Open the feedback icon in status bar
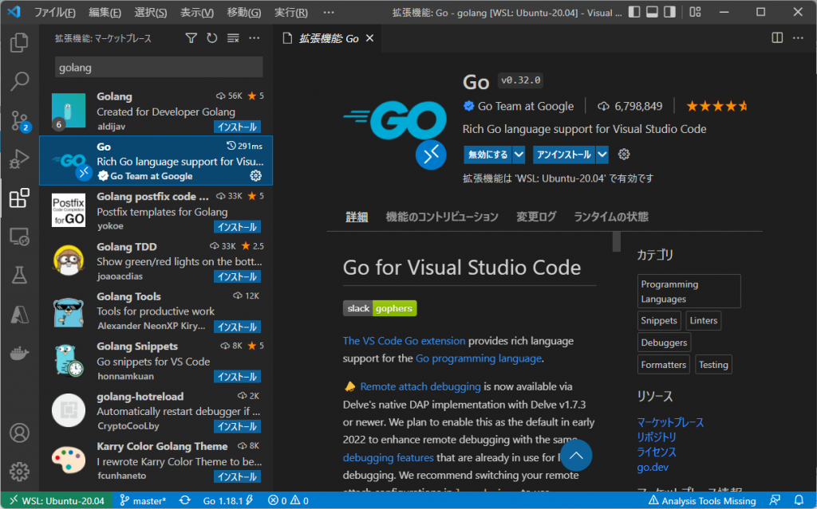The width and height of the screenshot is (817, 509). 776,501
